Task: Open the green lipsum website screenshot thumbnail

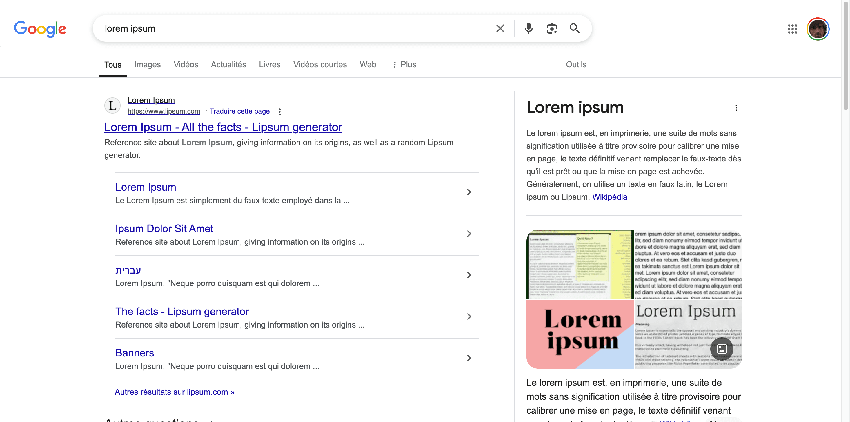Action: point(580,264)
